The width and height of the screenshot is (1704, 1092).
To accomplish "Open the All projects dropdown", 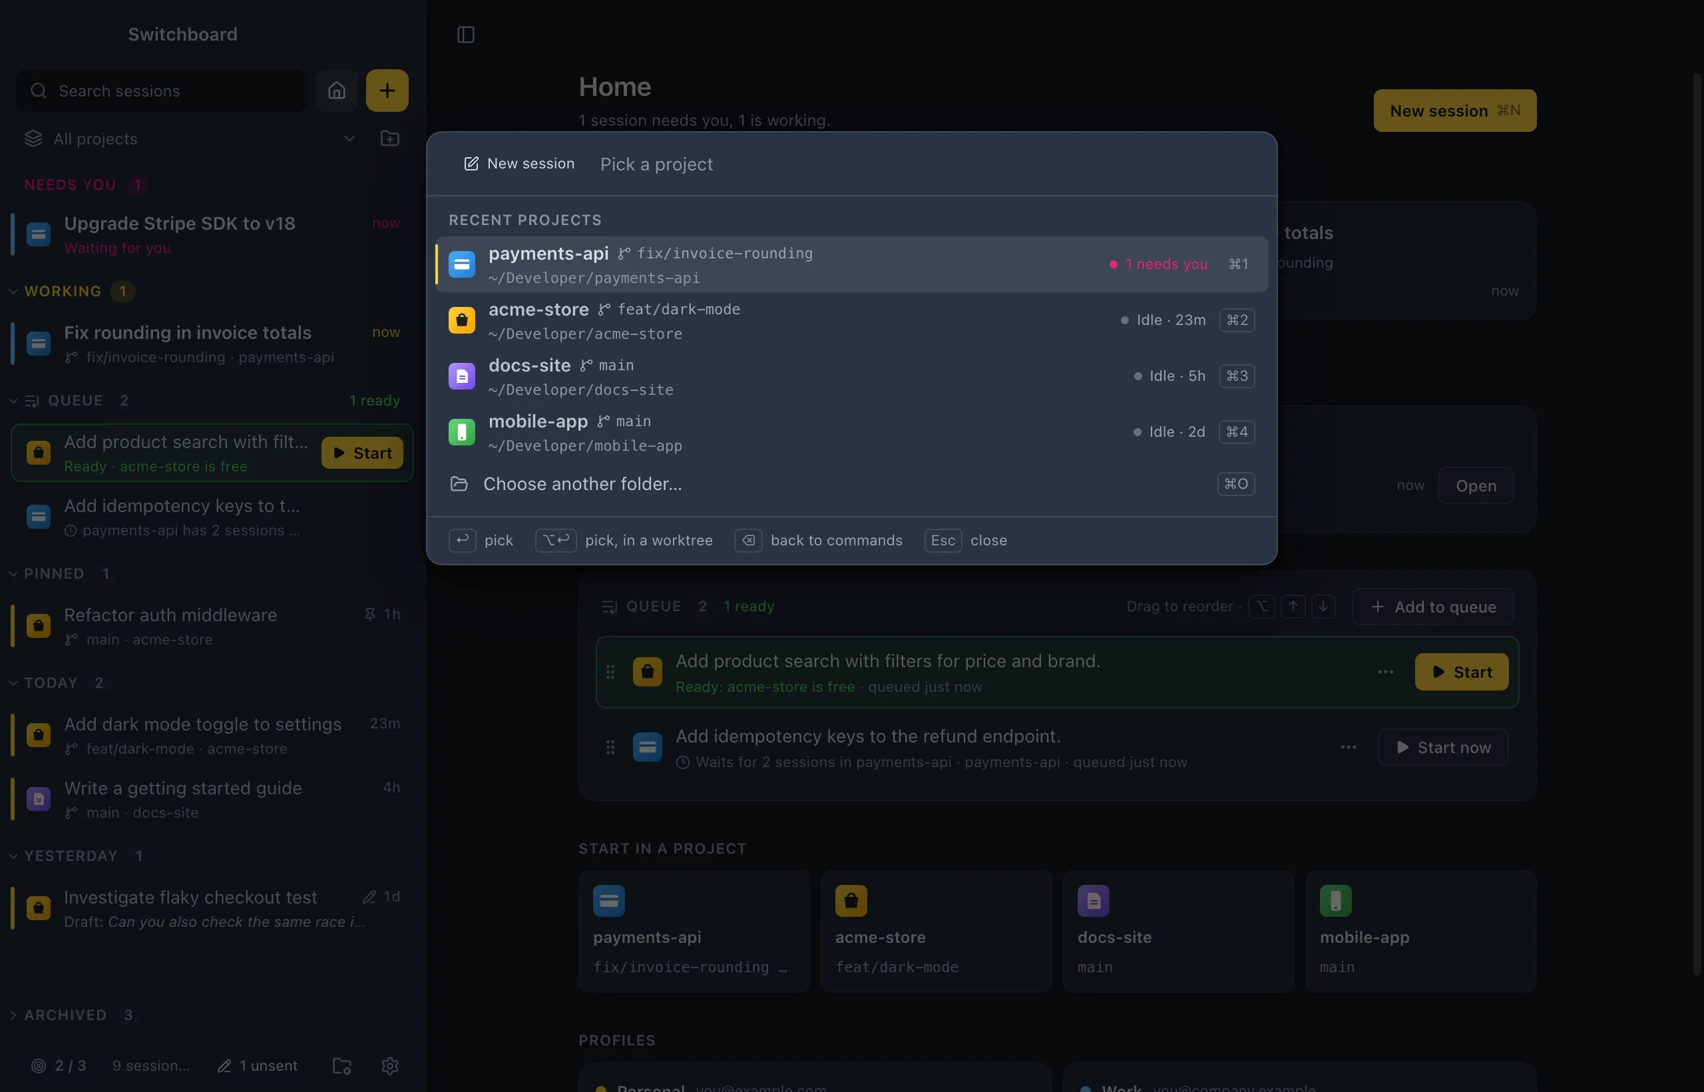I will (190, 138).
